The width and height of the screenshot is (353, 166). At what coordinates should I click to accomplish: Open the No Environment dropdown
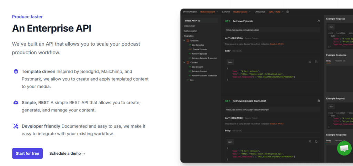(x=209, y=12)
